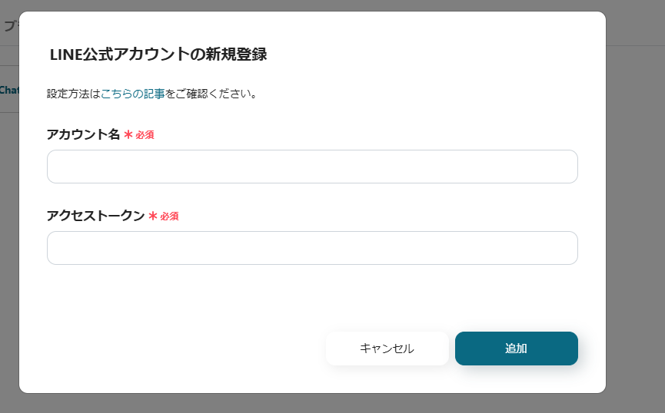Screen dimensions: 665x413
Task: Click the red asterisk beside アクセストークン
Action: (153, 216)
